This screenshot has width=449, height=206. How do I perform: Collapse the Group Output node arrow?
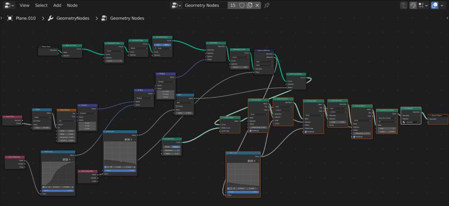pyautogui.click(x=430, y=116)
